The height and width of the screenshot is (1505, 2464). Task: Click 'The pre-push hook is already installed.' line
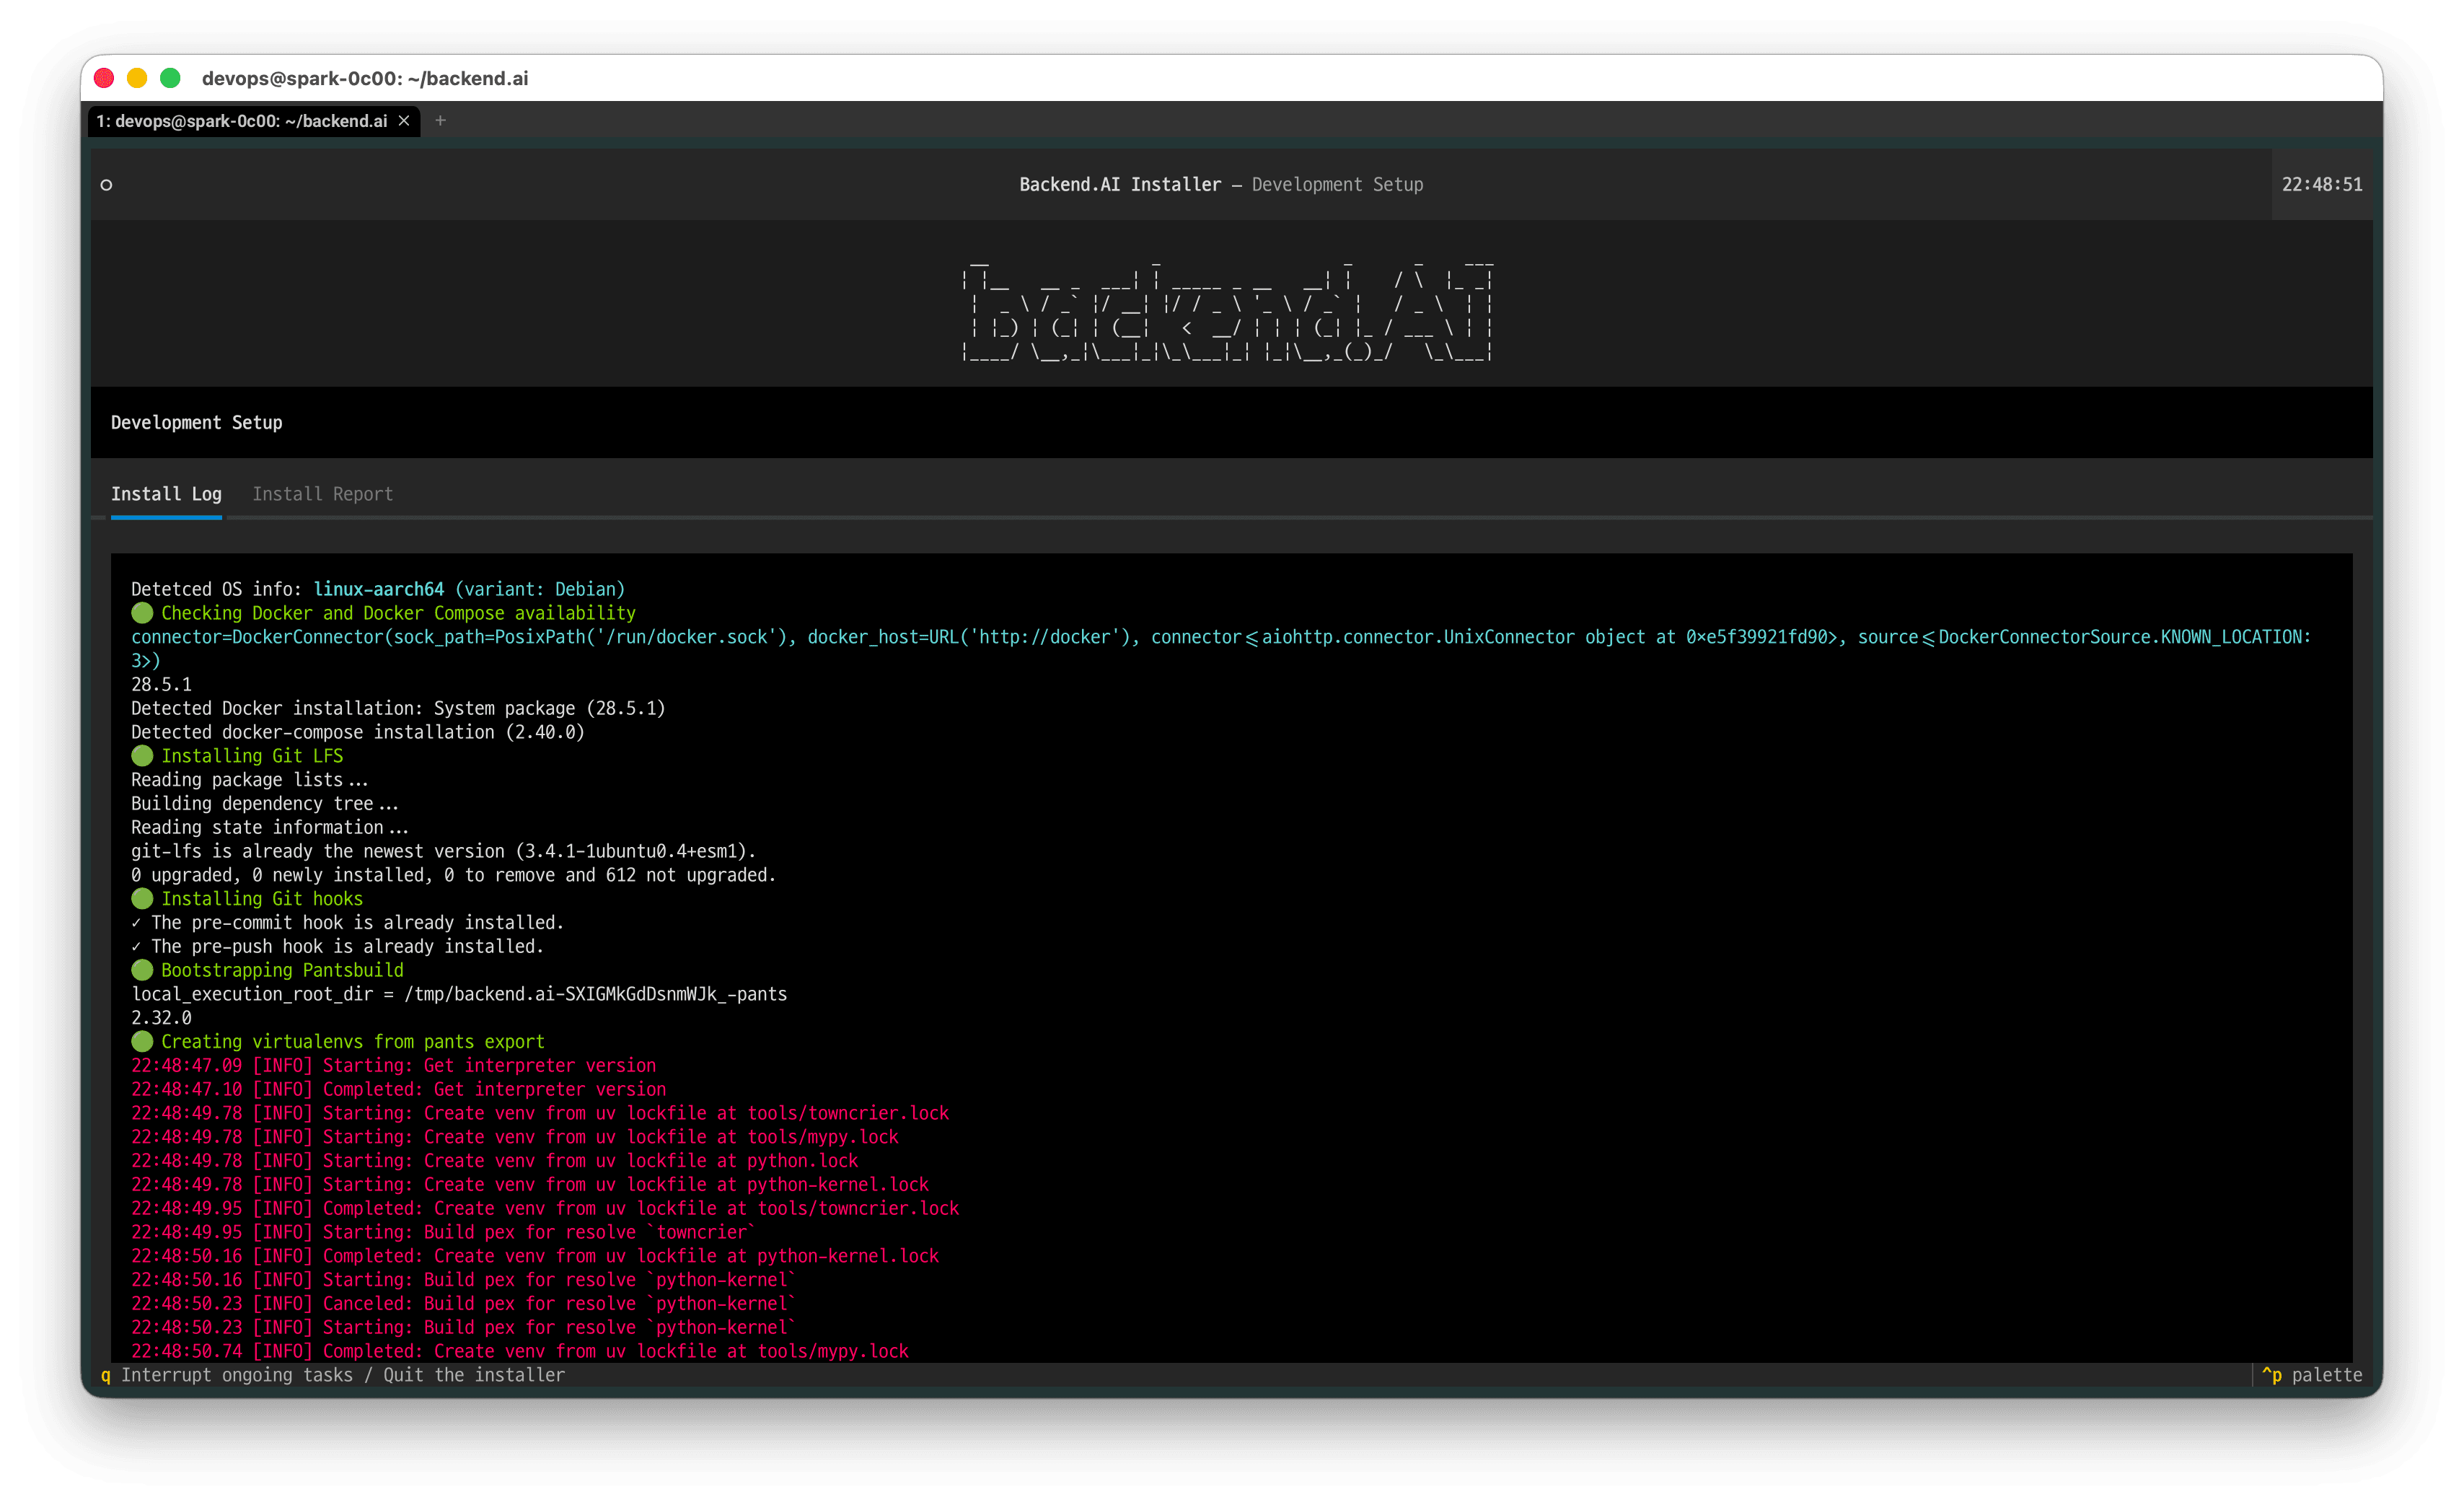coord(338,947)
